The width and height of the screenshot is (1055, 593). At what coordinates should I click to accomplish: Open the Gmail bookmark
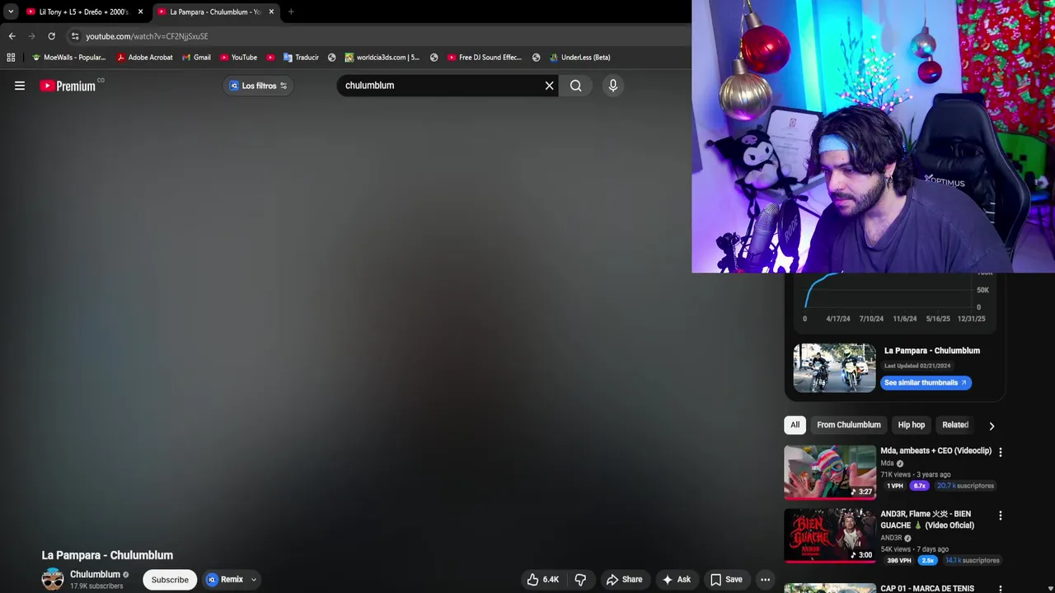[196, 58]
